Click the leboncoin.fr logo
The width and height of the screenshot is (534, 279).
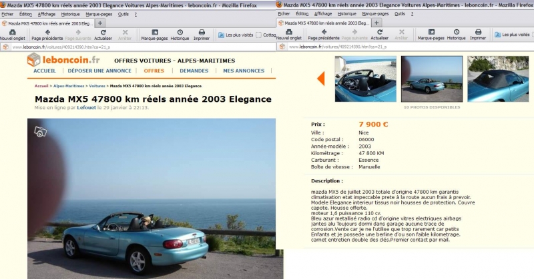[63, 60]
